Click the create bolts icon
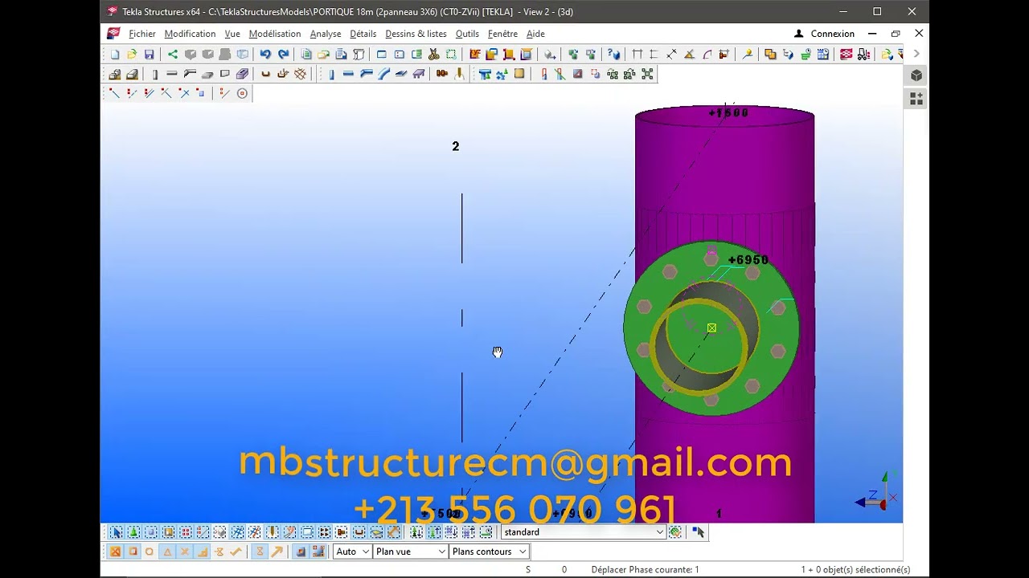 [x=441, y=74]
